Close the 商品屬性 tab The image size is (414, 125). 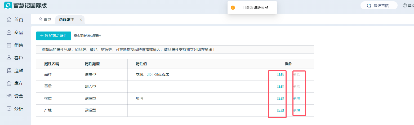pyautogui.click(x=81, y=20)
